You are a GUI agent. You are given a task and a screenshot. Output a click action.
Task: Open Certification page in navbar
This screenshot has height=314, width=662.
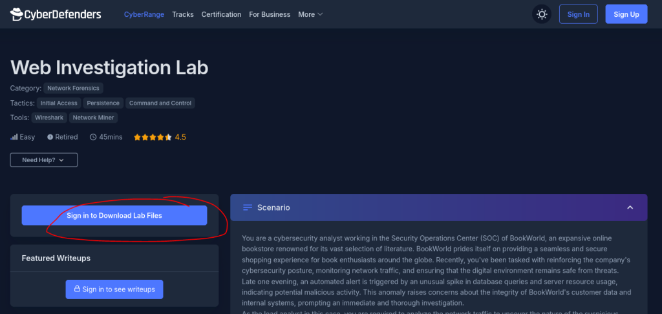click(x=221, y=14)
